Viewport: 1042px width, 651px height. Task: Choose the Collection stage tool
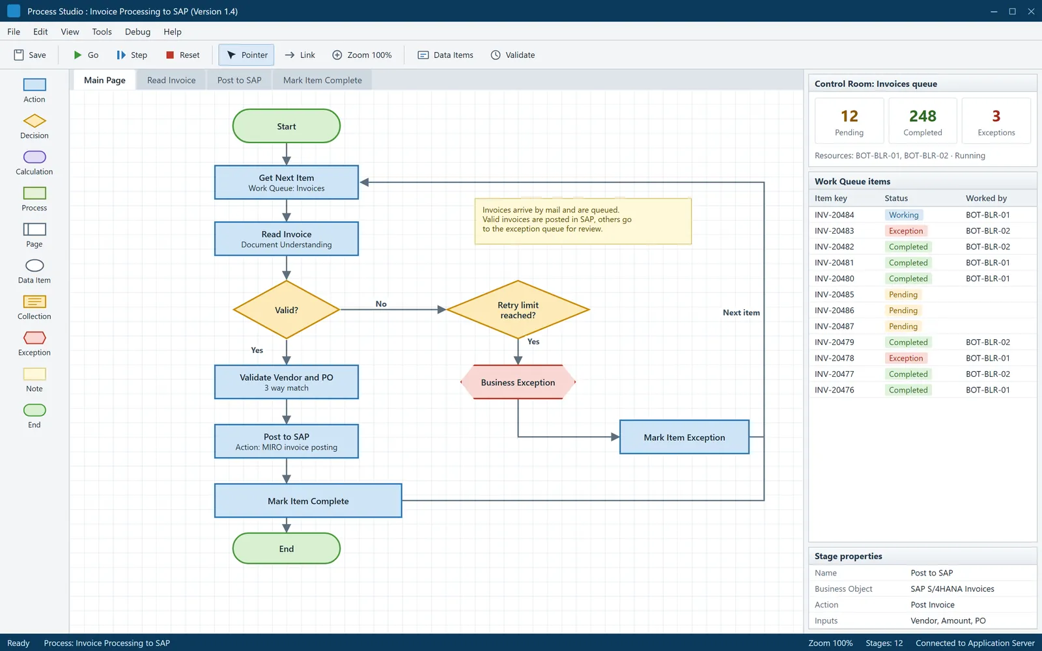pyautogui.click(x=35, y=307)
